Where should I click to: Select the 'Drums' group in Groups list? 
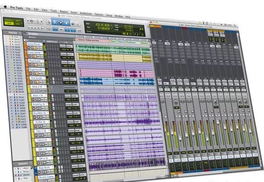tap(26, 175)
